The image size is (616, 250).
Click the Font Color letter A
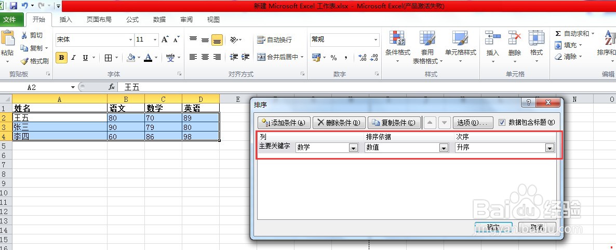pos(148,58)
